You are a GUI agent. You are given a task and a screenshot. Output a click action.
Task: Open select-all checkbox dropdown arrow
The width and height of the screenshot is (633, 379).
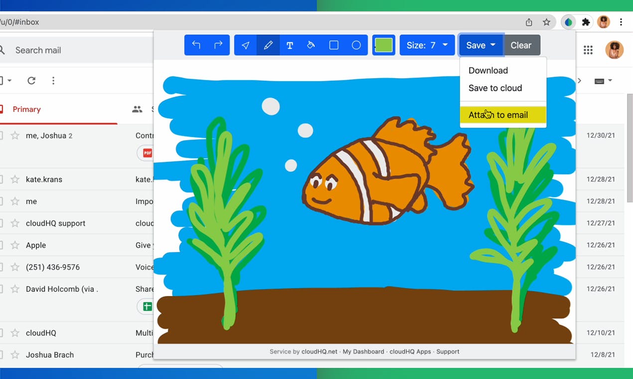click(9, 81)
